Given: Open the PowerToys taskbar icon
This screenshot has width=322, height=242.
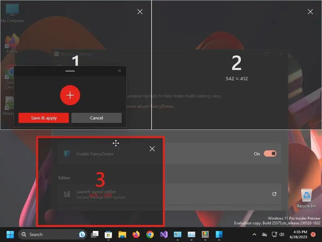Looking at the screenshot, I should tap(205, 234).
